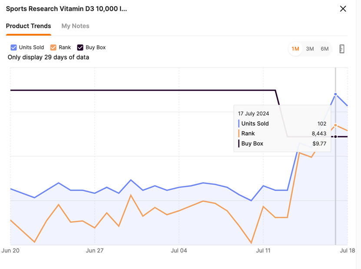Click the Units Sold row in tooltip
361x269 pixels.
point(282,123)
